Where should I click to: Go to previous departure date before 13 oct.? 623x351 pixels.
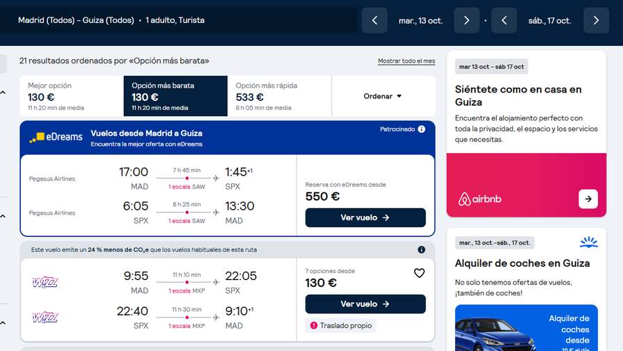(374, 20)
